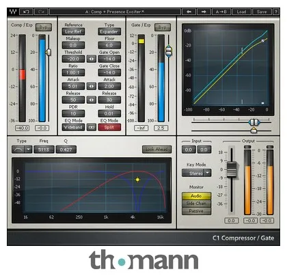Click the filter Type shape icon
287x276 pixels.
(18, 150)
